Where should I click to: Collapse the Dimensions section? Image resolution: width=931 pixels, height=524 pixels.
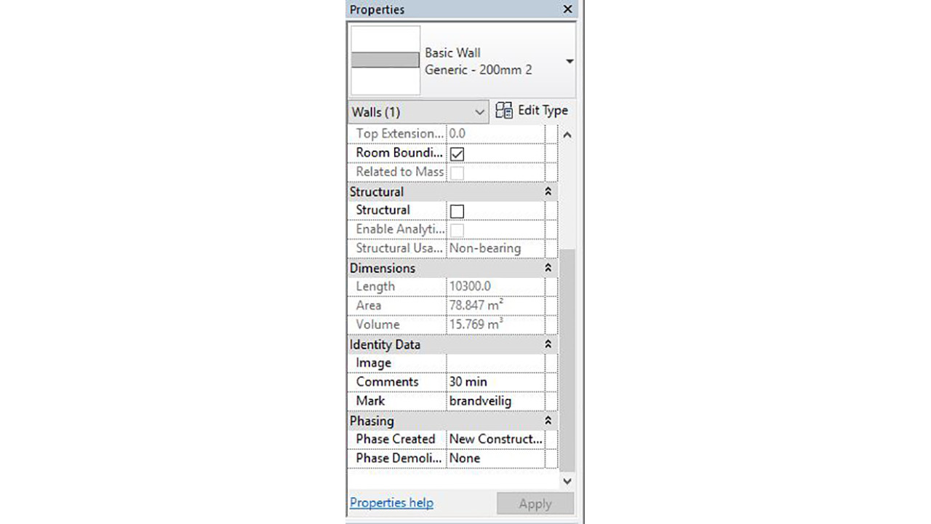click(x=548, y=269)
